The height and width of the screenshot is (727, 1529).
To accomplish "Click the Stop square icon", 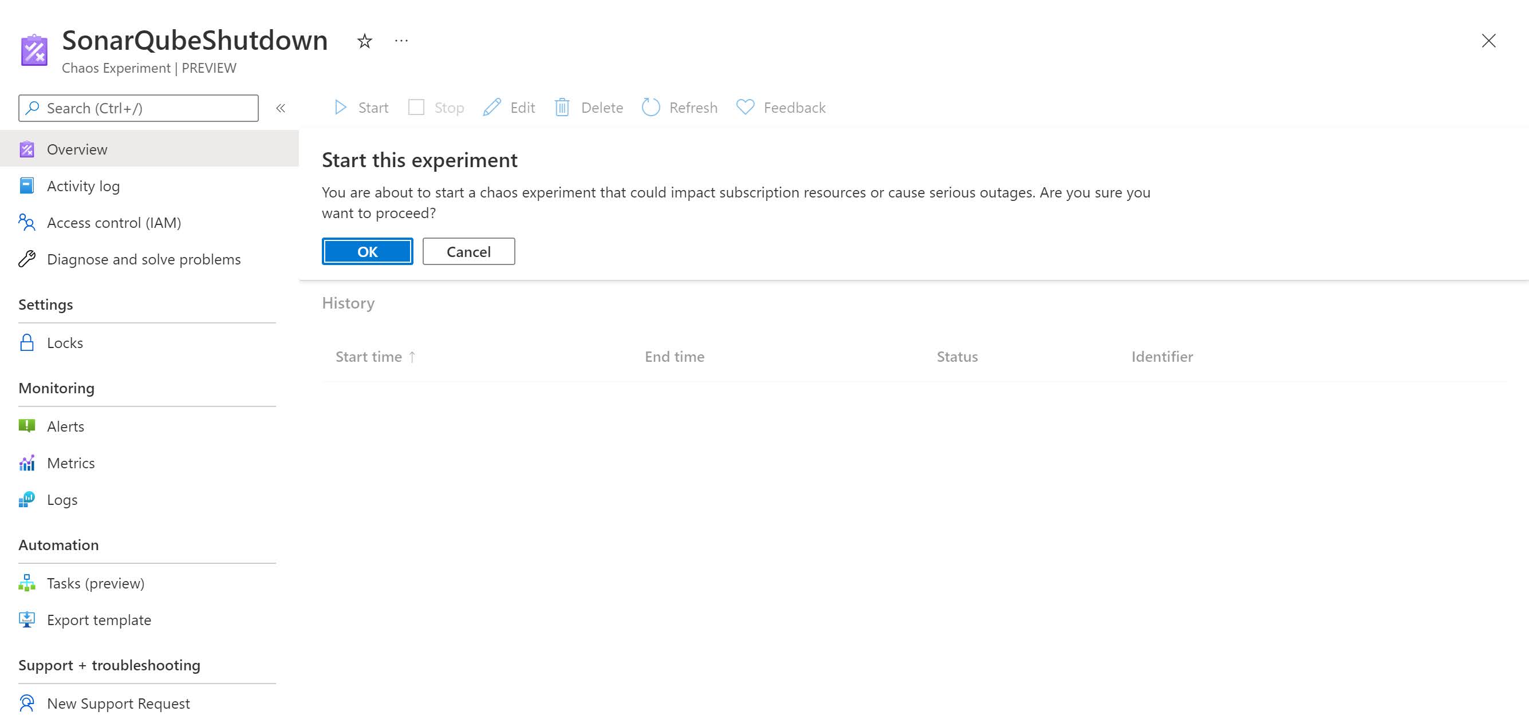I will tap(416, 108).
